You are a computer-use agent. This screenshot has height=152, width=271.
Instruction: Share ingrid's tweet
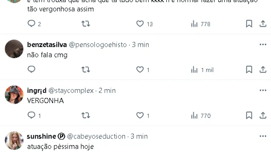263,115
